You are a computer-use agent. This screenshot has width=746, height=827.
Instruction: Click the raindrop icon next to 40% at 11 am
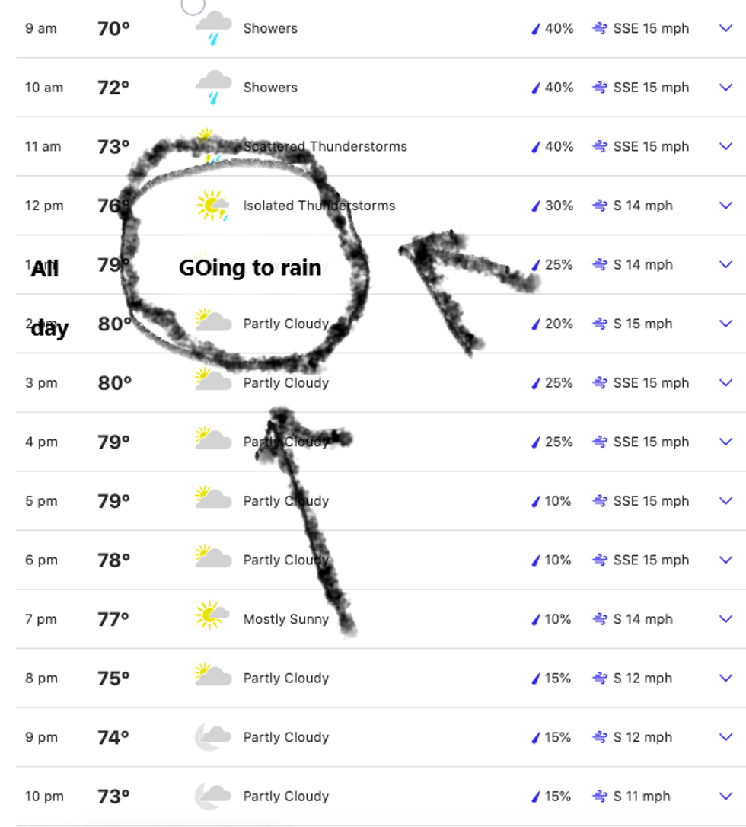pos(536,147)
